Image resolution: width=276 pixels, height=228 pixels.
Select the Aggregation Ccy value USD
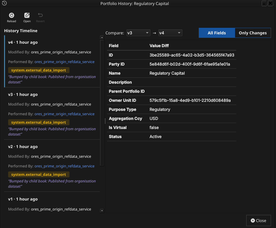[154, 119]
